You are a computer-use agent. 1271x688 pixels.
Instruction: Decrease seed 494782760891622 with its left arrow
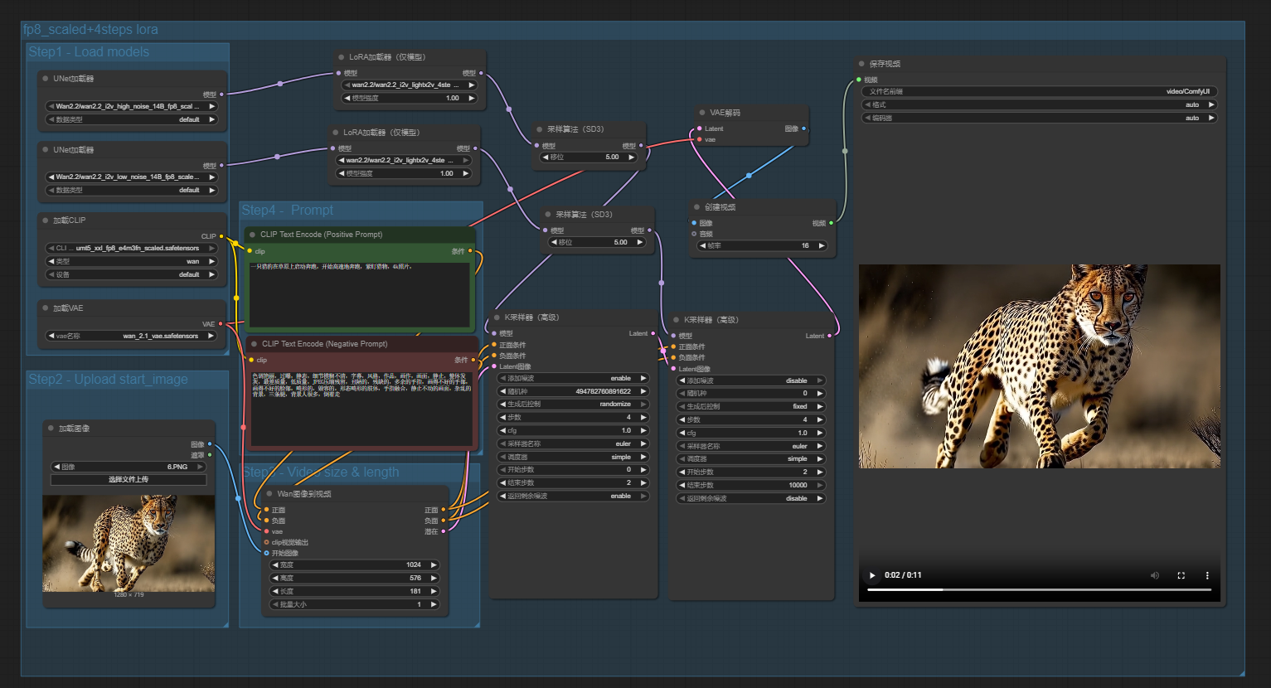tap(502, 391)
